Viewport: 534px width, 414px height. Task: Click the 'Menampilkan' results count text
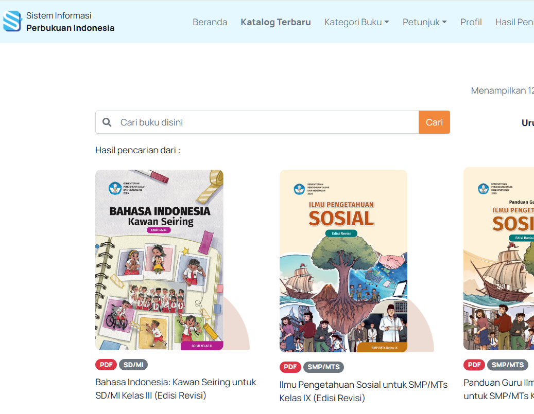point(502,91)
